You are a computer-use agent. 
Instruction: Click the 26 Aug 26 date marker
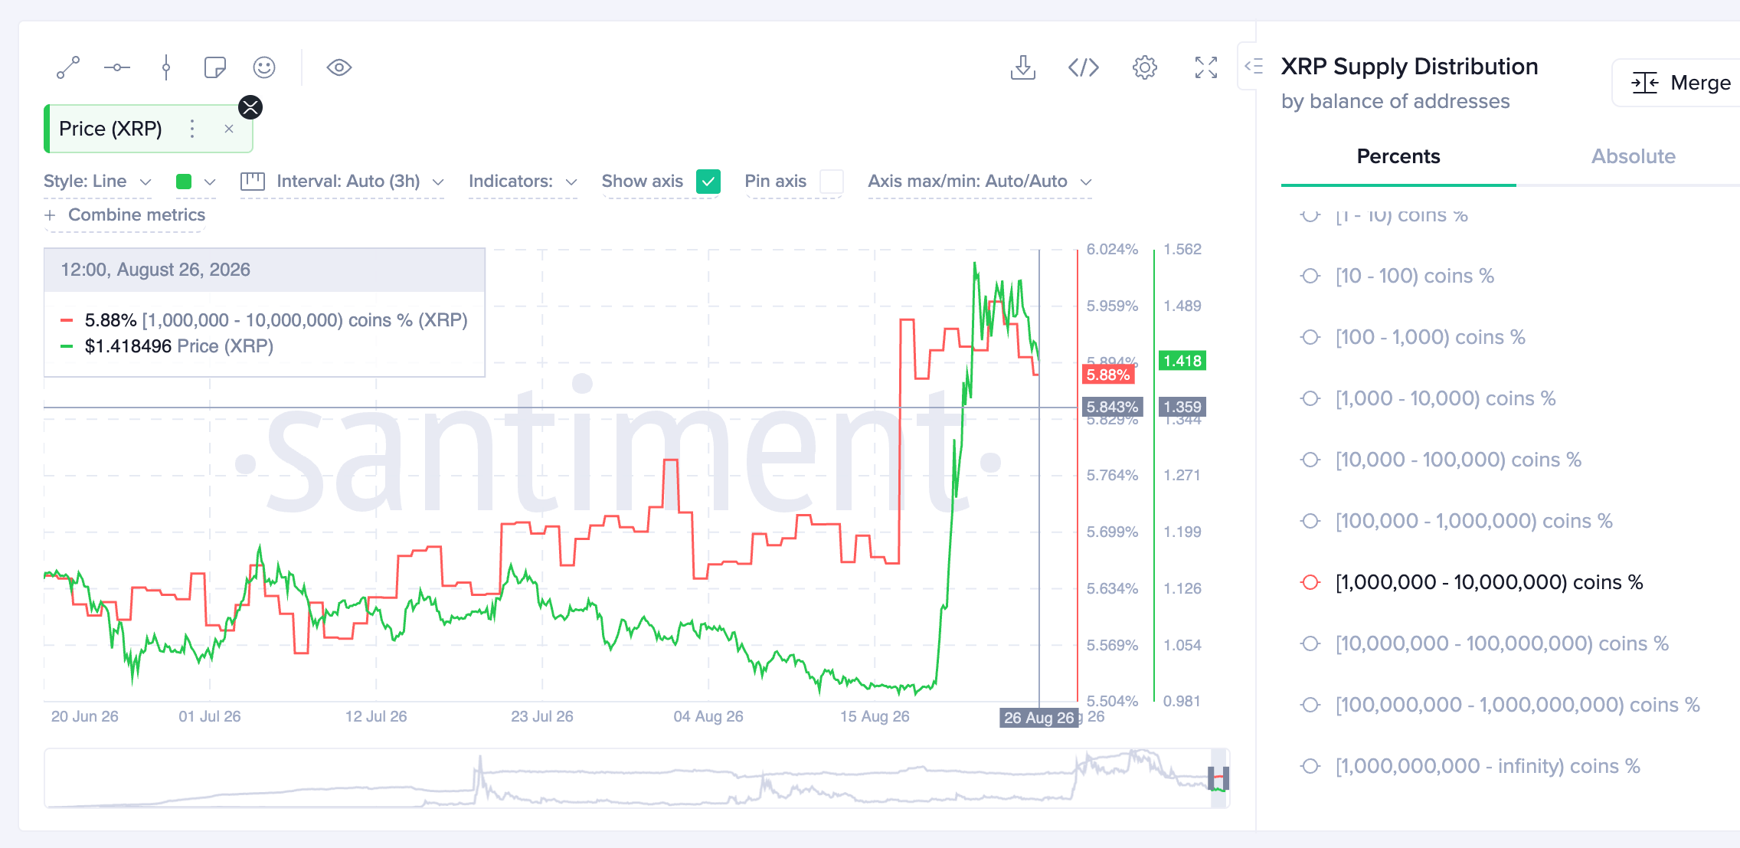pos(1039,718)
